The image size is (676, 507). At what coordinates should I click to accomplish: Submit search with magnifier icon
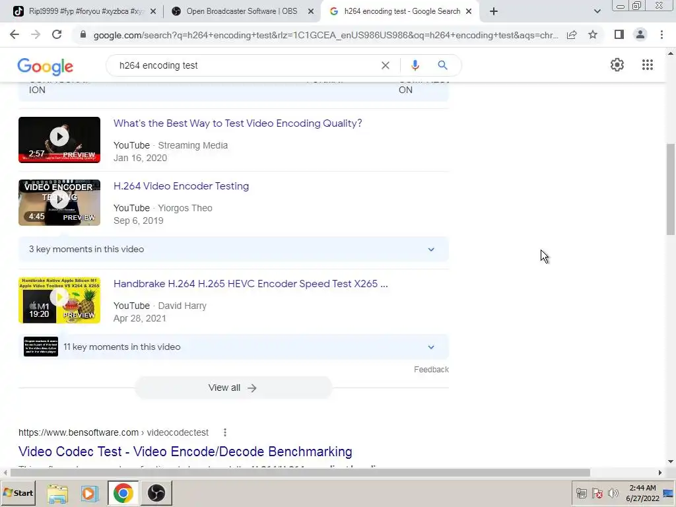(x=442, y=65)
